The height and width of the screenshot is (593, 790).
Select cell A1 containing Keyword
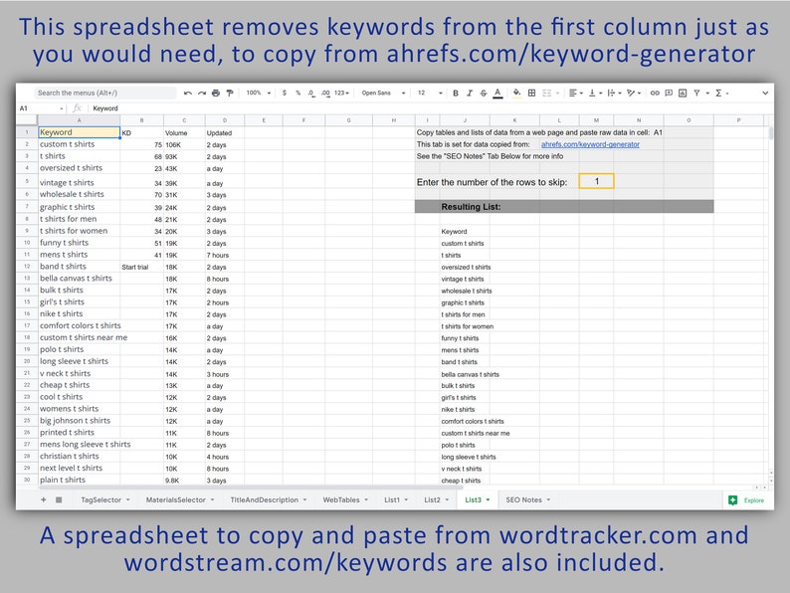[x=80, y=132]
